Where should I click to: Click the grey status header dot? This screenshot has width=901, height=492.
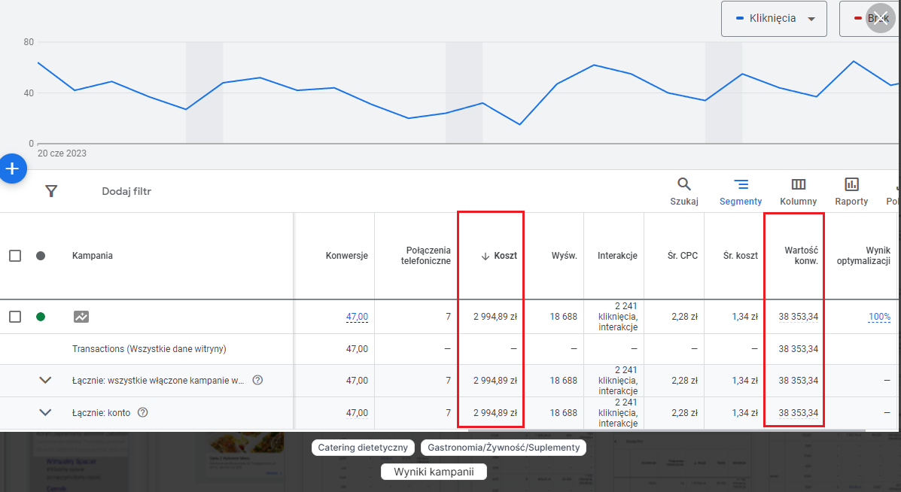coord(41,256)
